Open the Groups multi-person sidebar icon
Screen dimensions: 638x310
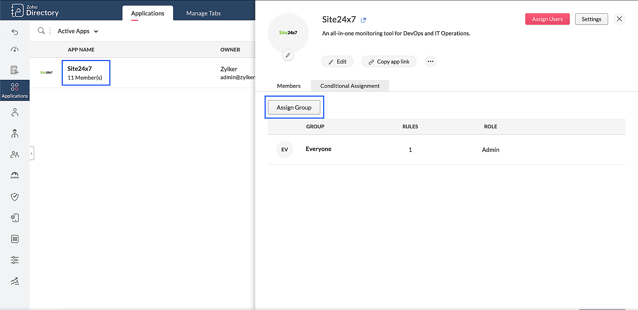(x=15, y=155)
